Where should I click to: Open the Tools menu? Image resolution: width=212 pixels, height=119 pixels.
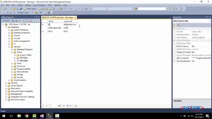point(50,5)
